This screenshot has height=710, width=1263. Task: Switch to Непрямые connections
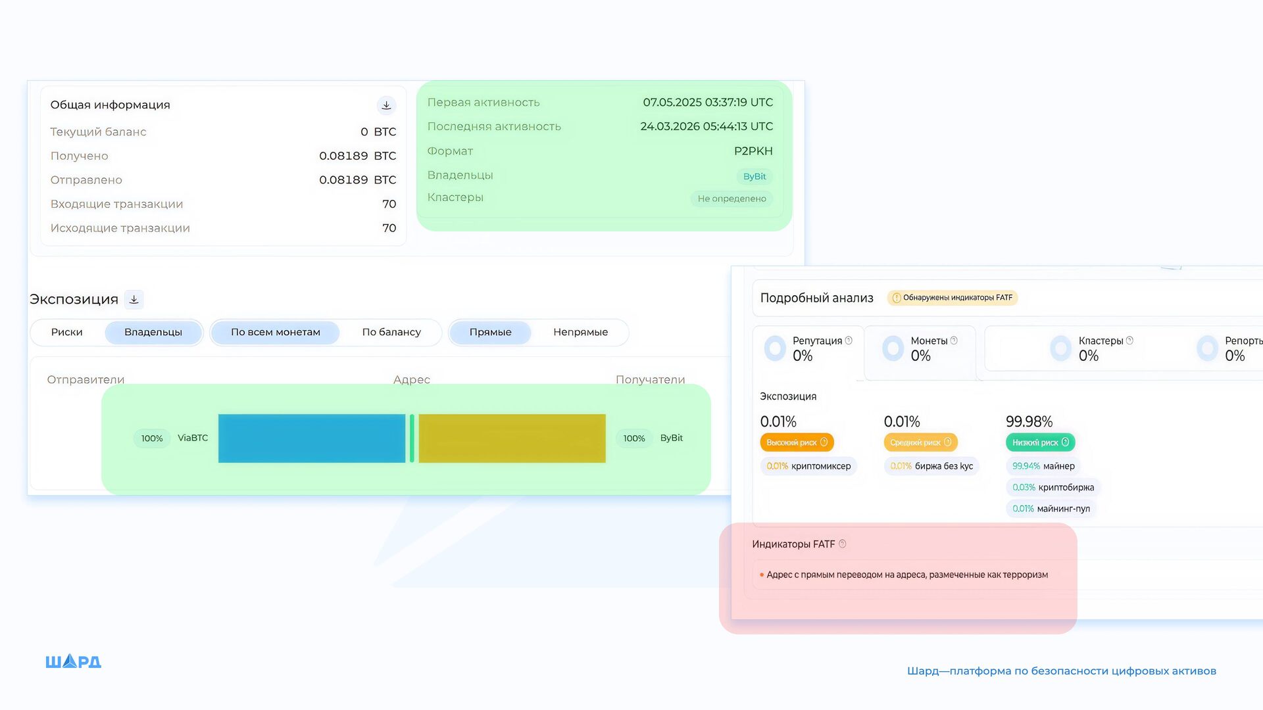580,332
